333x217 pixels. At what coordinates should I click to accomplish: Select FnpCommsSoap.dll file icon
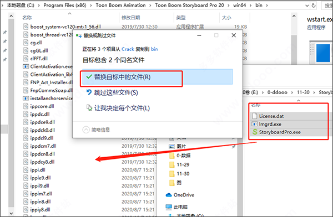[26, 90]
